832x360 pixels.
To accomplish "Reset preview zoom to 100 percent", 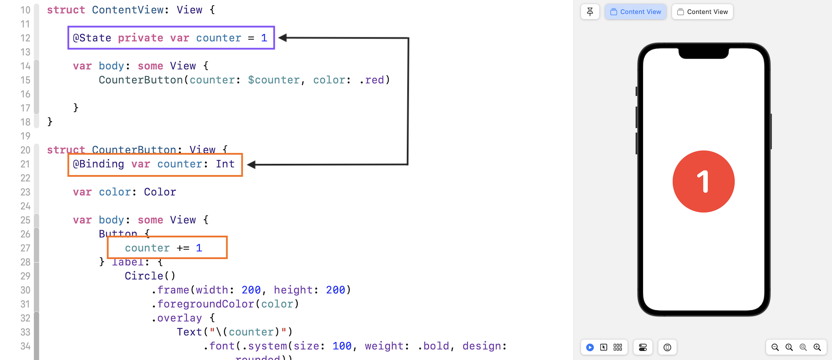I will (x=789, y=347).
